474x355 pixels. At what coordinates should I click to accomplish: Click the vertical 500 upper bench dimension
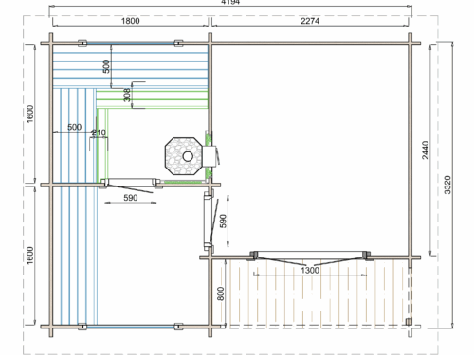point(107,66)
